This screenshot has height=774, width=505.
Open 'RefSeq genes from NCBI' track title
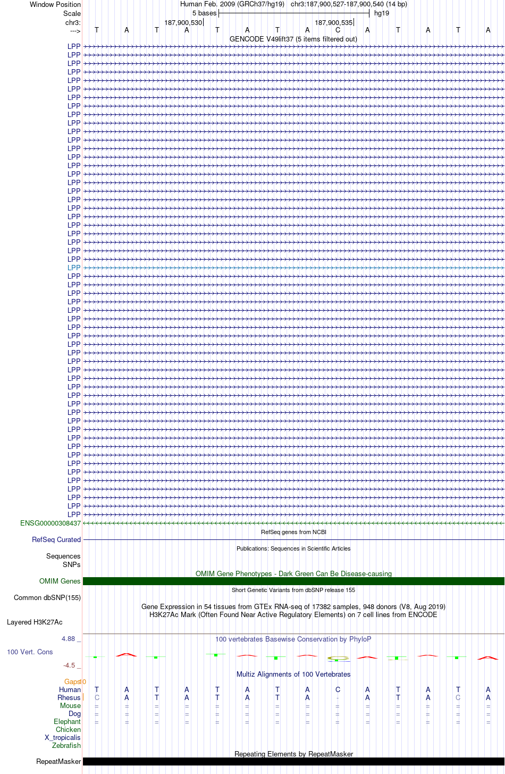[x=293, y=532]
